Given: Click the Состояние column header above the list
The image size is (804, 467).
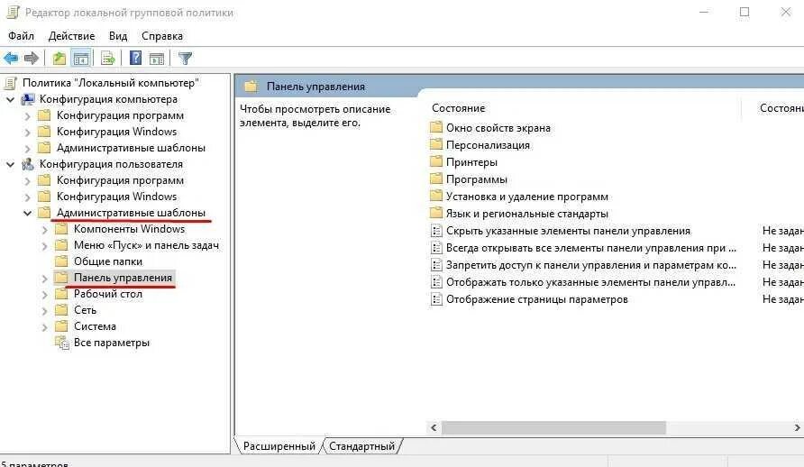Looking at the screenshot, I should tap(459, 108).
